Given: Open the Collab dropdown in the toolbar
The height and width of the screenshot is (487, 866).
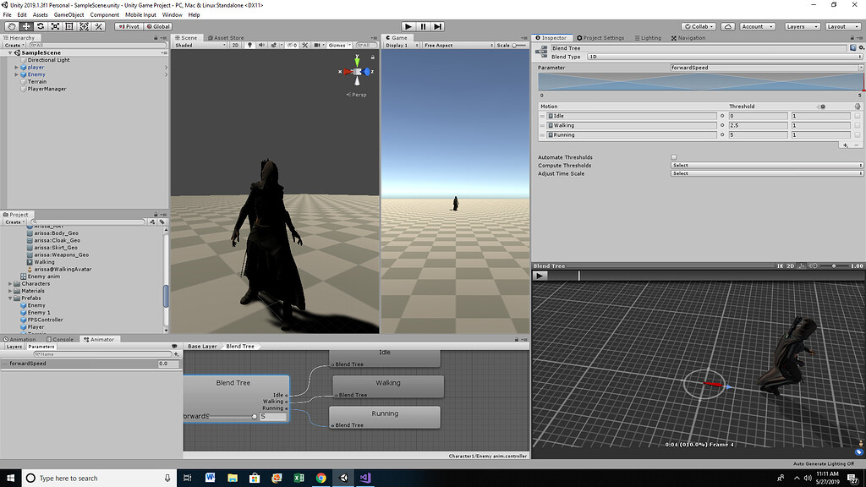Looking at the screenshot, I should tap(699, 25).
